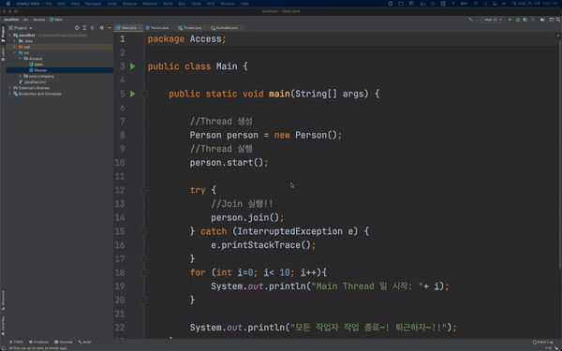Fold the catch block at line 15
Screen dimensions: 562x351
point(144,231)
